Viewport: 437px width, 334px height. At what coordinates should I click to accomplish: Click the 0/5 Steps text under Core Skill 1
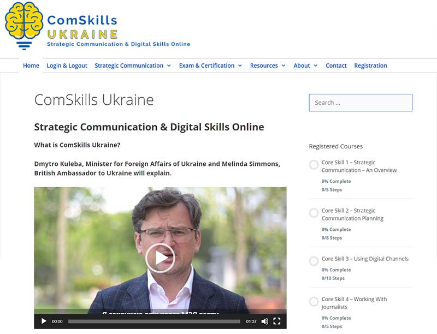(x=332, y=190)
